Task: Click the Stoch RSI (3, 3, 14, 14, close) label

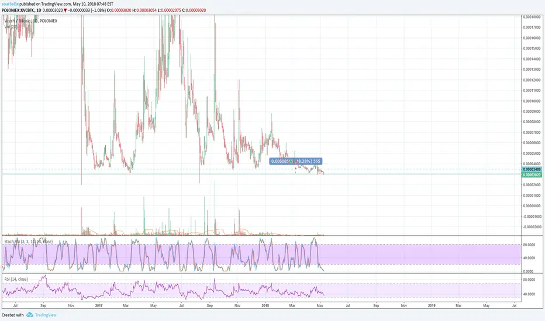Action: coord(29,241)
